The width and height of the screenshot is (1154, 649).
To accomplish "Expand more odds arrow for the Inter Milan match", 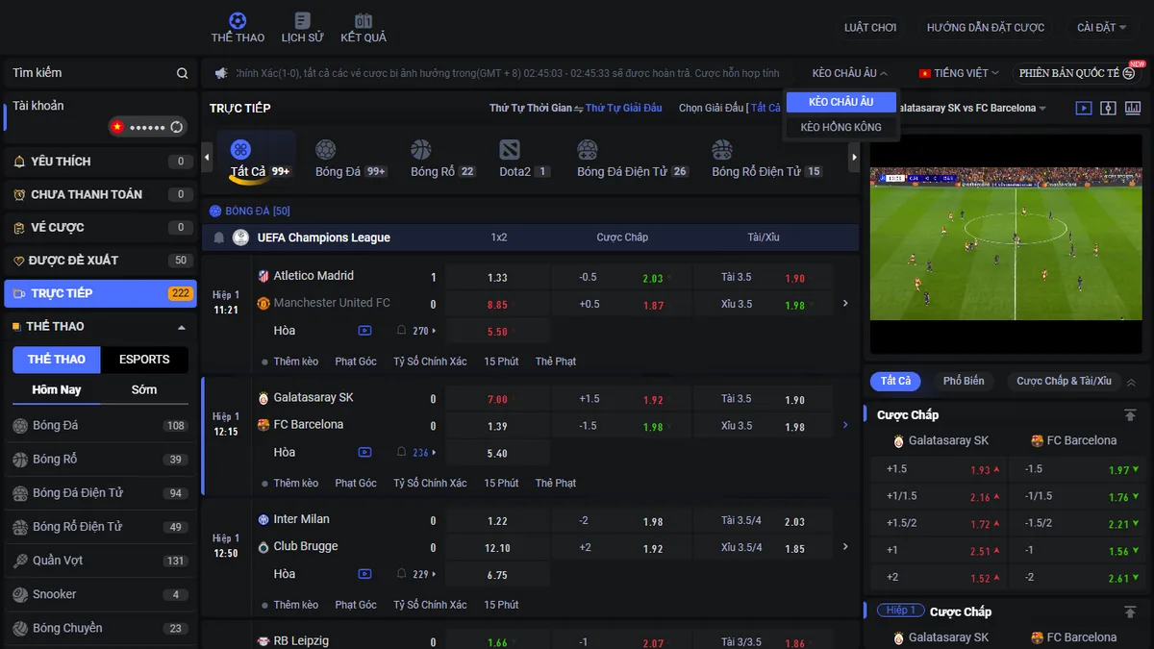I will (845, 547).
